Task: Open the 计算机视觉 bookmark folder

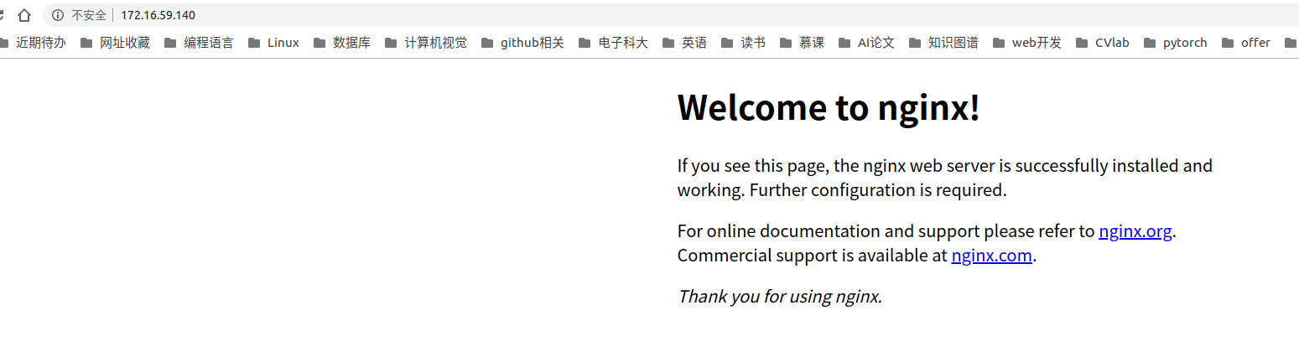Action: (x=425, y=43)
